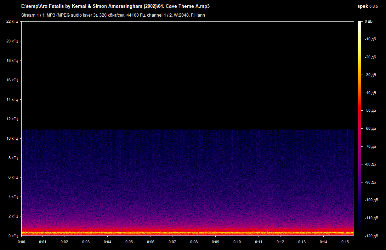The height and width of the screenshot is (250, 386).
Task: Click the black empty region above 11 кГц cutoff
Action: coord(188,75)
